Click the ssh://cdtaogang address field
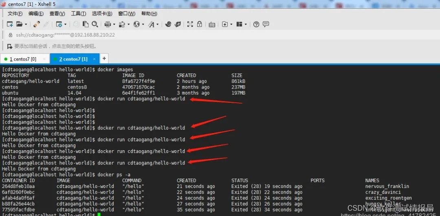The image size is (440, 216). (x=65, y=35)
